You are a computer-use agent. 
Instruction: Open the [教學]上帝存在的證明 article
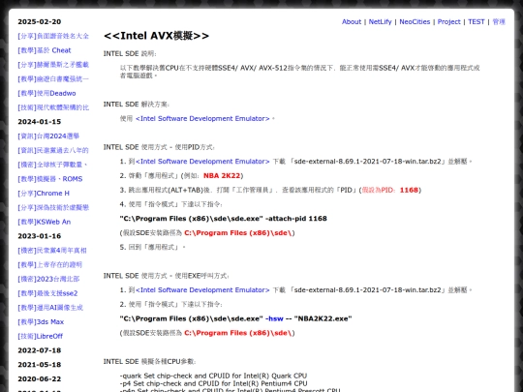pos(49,264)
